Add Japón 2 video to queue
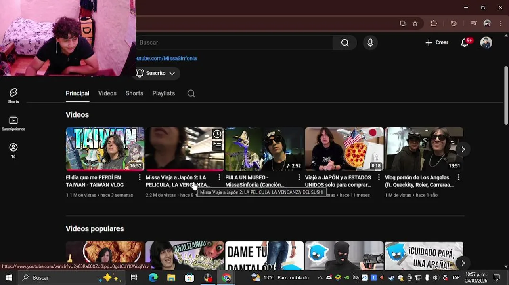 [217, 146]
